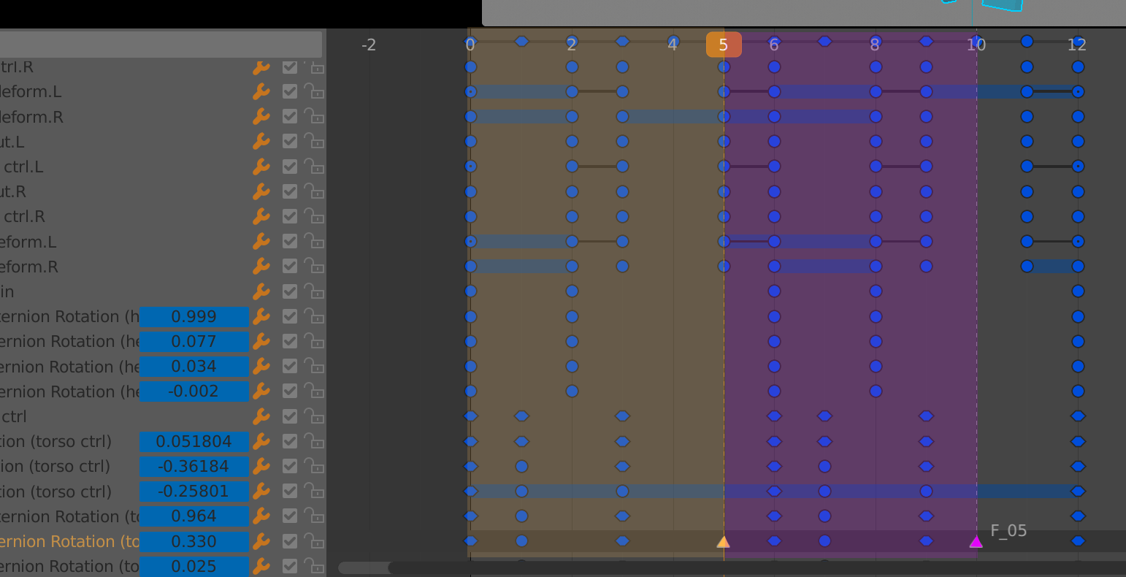
Task: Disable the checkbox for the 0.330 channel
Action: (290, 541)
